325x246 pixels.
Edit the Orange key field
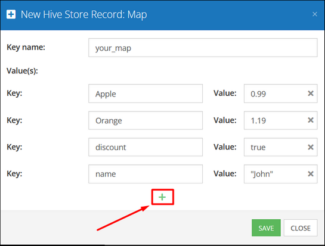pyautogui.click(x=146, y=120)
